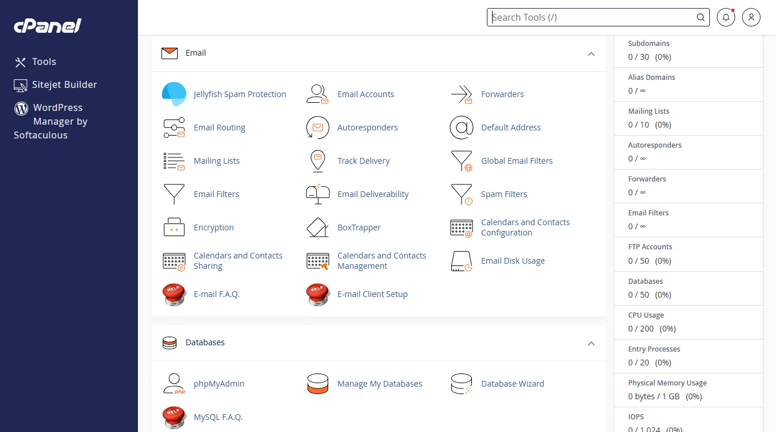This screenshot has height=432, width=776.
Task: Click the BoxTrapper text link
Action: point(359,227)
